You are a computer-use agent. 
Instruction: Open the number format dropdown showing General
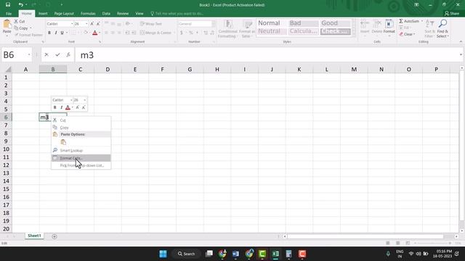(214, 24)
